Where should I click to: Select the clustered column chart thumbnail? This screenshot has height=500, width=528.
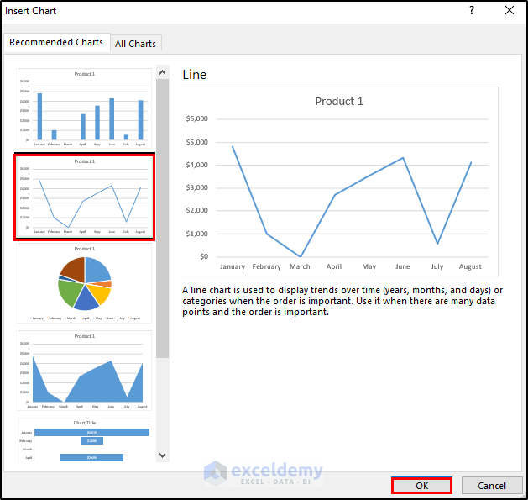click(x=85, y=108)
